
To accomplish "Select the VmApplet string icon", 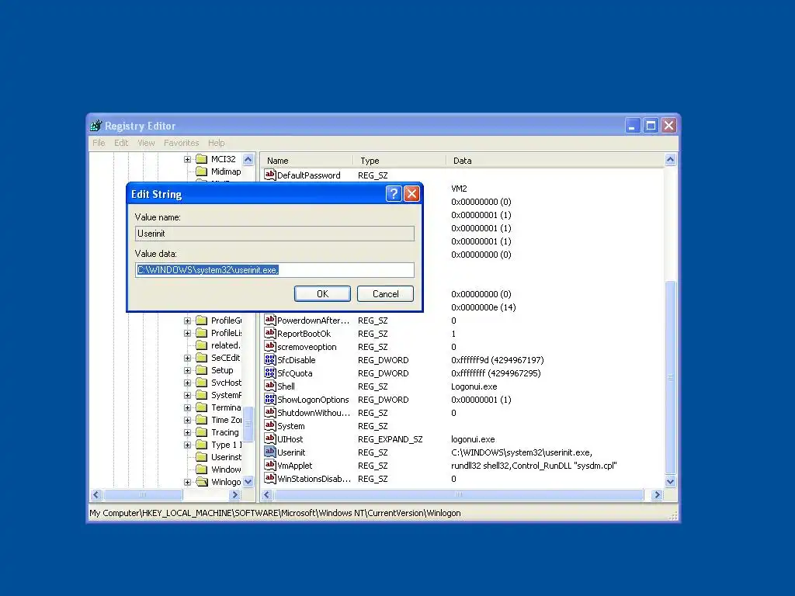I will click(x=269, y=466).
